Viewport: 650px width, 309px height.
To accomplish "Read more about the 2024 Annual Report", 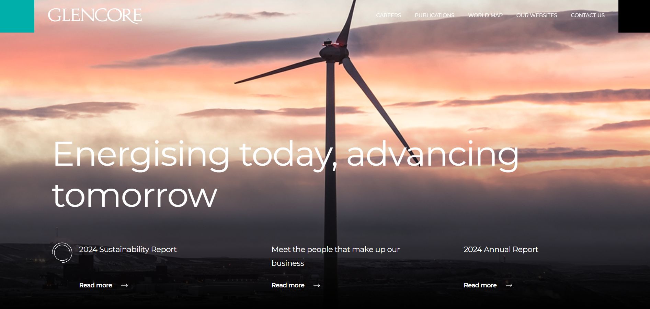I will [x=480, y=285].
